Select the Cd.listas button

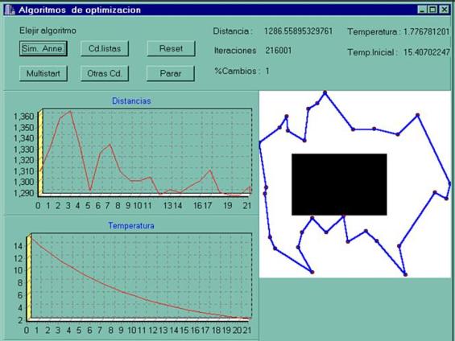click(x=105, y=48)
